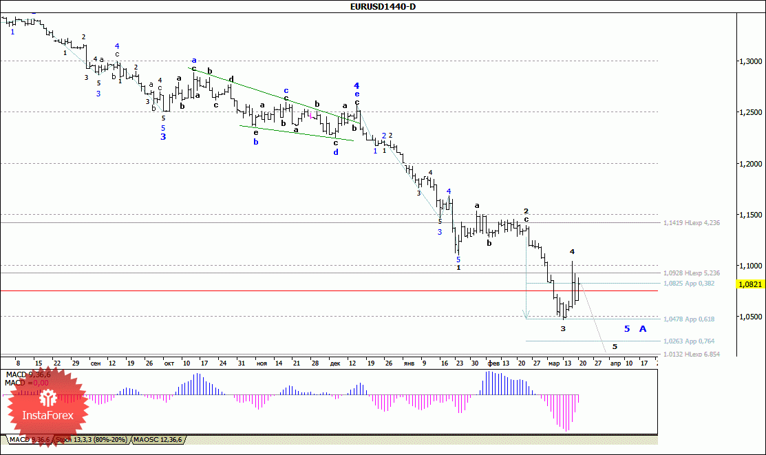Click the blue wave label d under triangle

pyautogui.click(x=336, y=152)
